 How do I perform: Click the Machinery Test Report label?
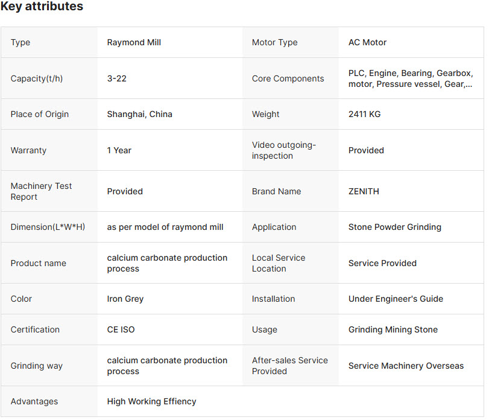(x=41, y=191)
